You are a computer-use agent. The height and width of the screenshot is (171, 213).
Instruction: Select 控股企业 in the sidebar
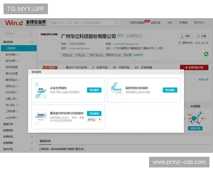pyautogui.click(x=12, y=86)
